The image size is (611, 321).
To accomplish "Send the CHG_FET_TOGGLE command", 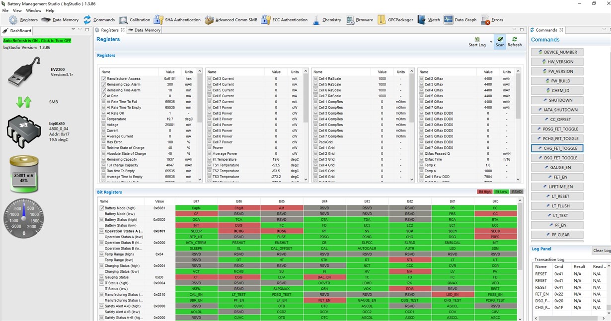I will click(x=557, y=148).
